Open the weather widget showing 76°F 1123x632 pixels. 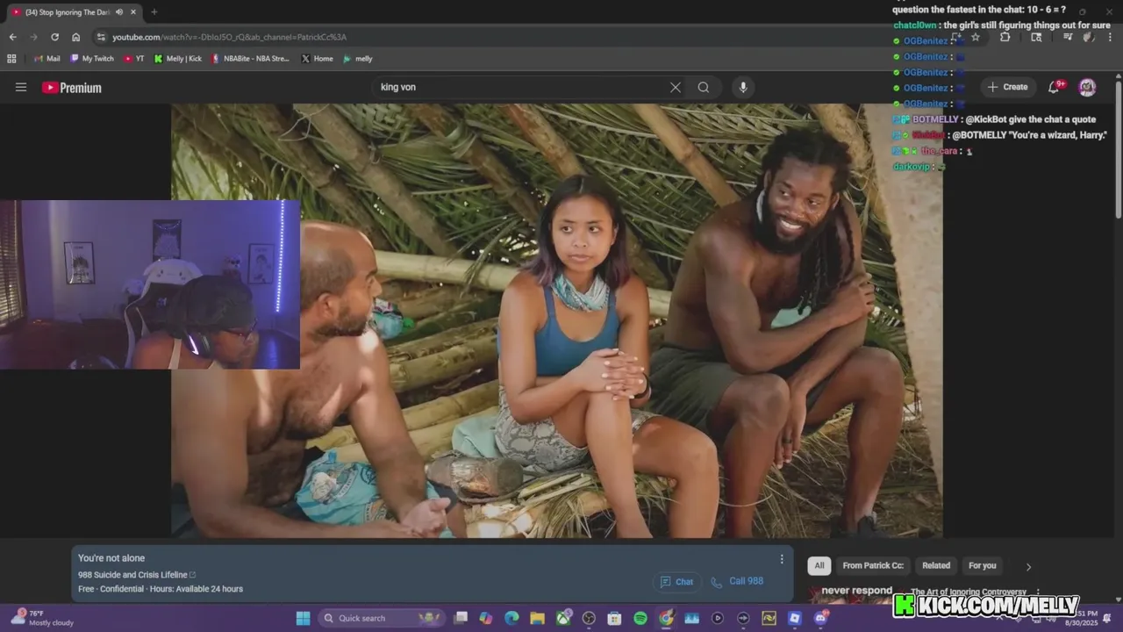pyautogui.click(x=42, y=618)
